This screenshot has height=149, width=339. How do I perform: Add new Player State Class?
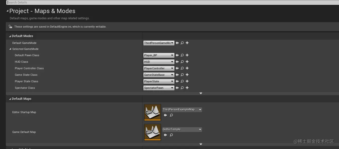click(x=187, y=81)
